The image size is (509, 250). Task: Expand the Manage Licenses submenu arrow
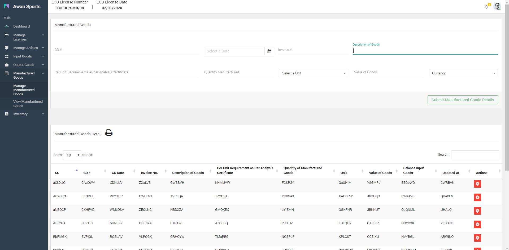click(43, 35)
